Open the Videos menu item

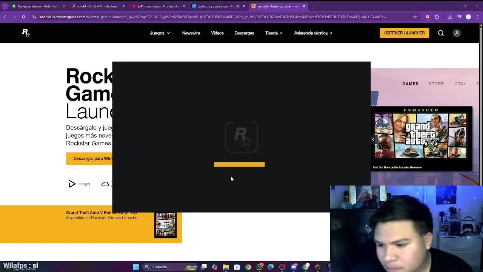(217, 33)
